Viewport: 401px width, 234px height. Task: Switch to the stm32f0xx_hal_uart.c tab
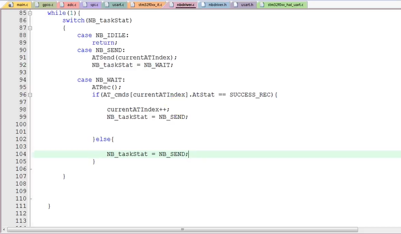[x=282, y=4]
